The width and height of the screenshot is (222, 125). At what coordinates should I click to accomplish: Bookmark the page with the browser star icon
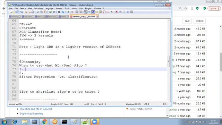186,8
